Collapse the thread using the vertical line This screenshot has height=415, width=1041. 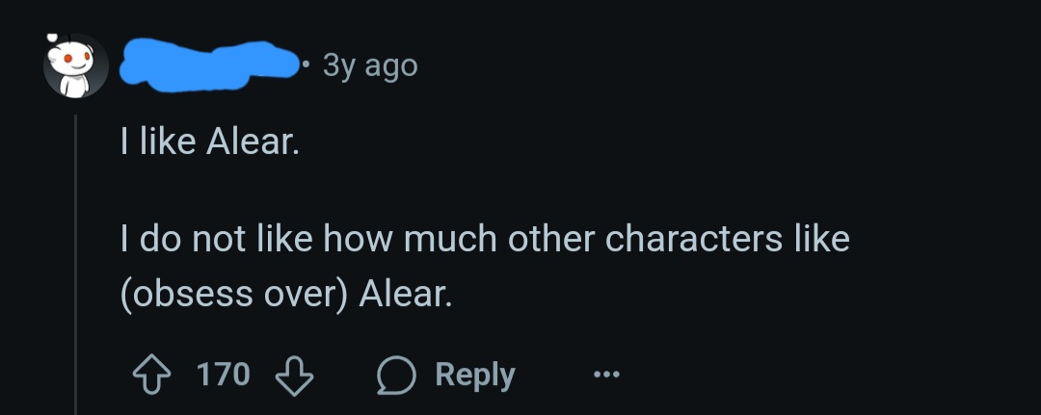[76, 265]
